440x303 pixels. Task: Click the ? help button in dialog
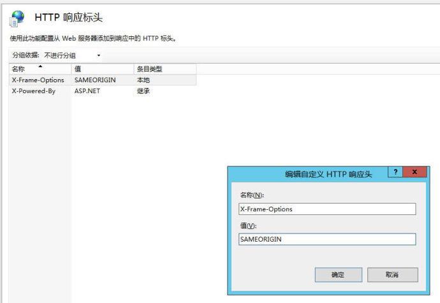tap(395, 172)
